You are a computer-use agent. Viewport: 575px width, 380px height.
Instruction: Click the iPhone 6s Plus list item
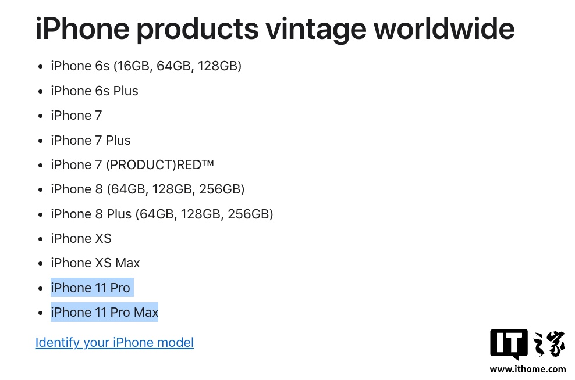point(94,91)
